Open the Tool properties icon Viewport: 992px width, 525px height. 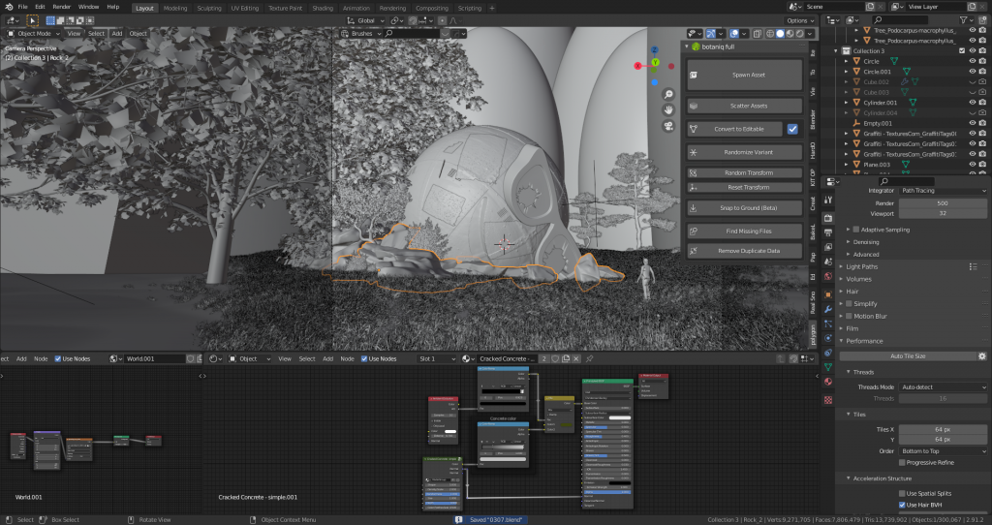tap(828, 200)
